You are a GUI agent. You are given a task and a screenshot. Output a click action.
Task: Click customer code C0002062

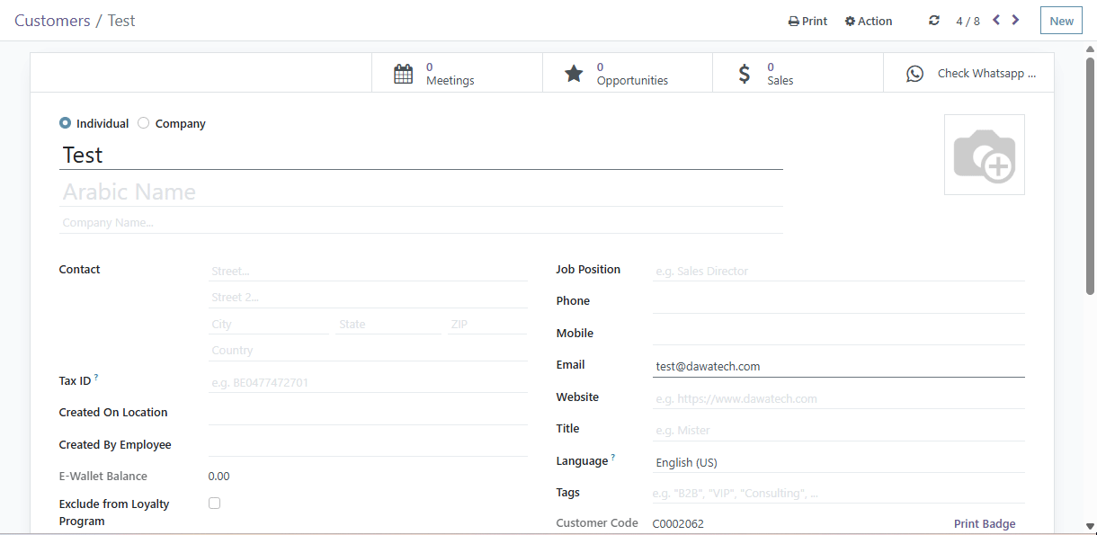click(x=678, y=524)
